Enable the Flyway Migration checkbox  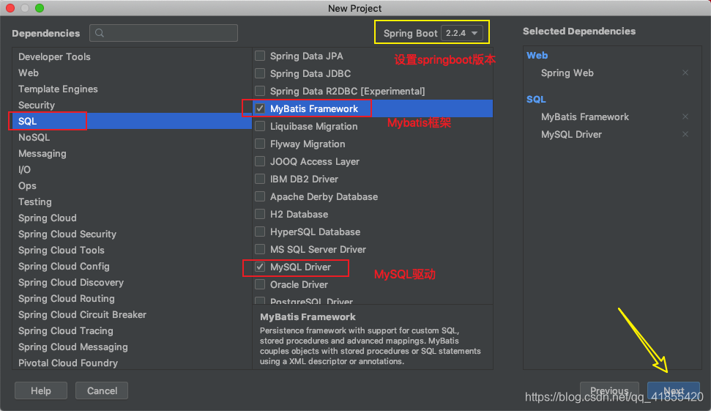tap(260, 144)
